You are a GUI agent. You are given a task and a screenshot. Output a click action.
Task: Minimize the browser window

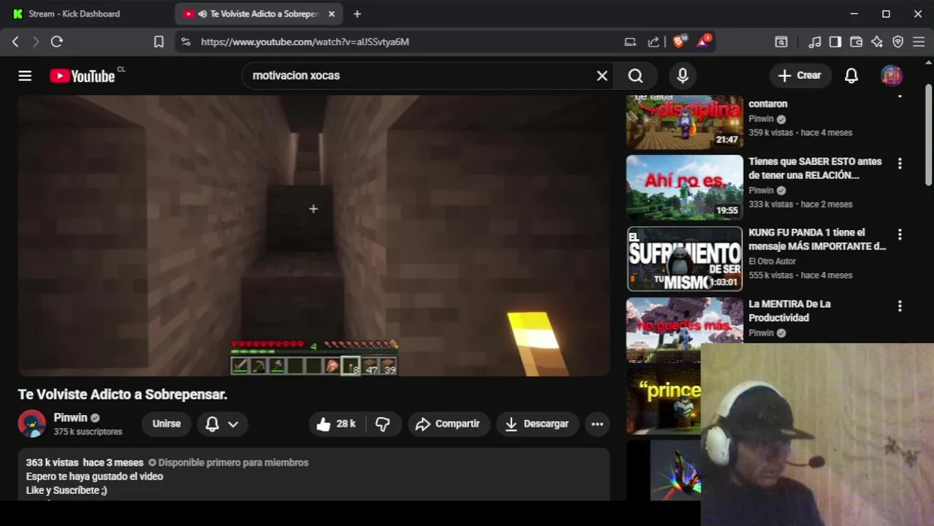(854, 14)
